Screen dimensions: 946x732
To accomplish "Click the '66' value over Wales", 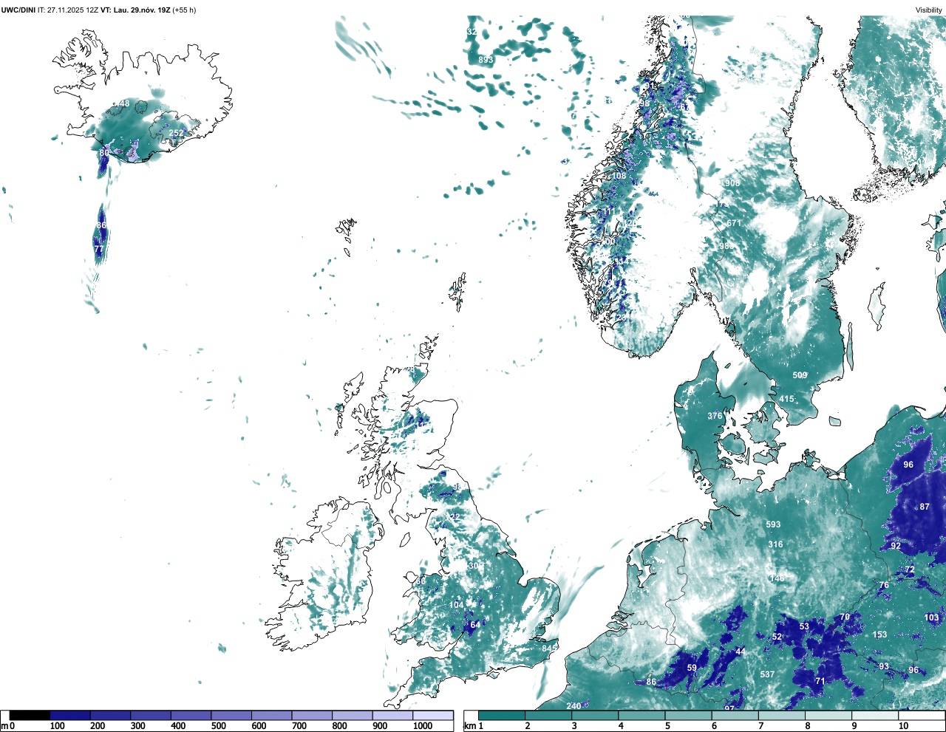I will (x=421, y=581).
